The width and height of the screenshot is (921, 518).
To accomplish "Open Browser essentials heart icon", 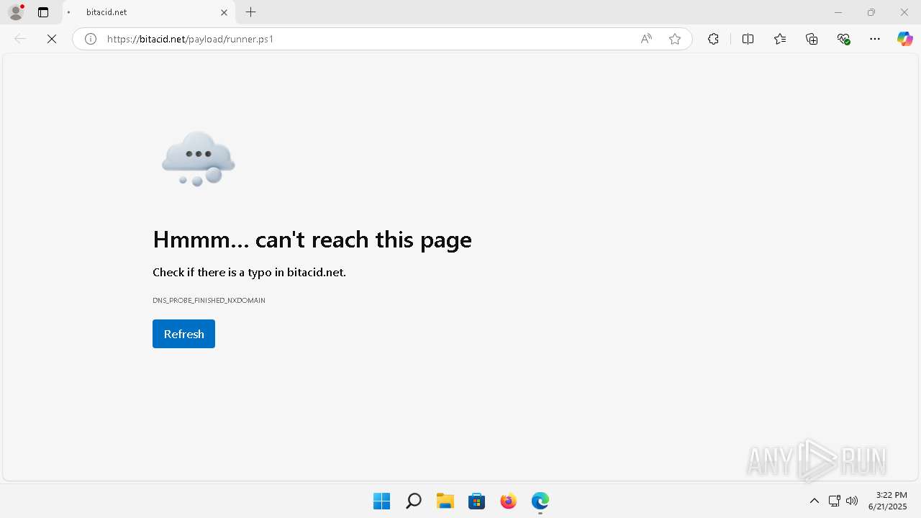I will (x=844, y=39).
